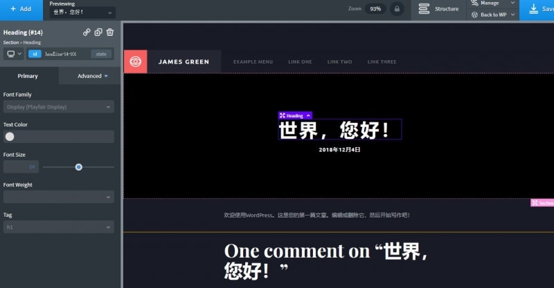The image size is (554, 288).
Task: Click the link wrapper icon for Heading
Action: (87, 32)
